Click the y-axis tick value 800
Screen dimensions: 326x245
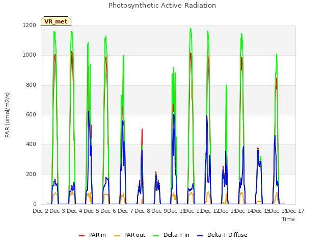[31, 85]
